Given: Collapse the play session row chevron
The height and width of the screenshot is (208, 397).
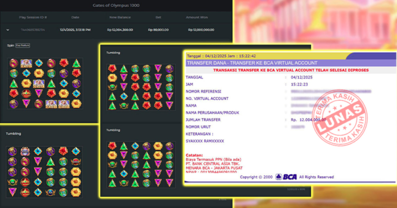Looking at the screenshot, I should [x=8, y=30].
